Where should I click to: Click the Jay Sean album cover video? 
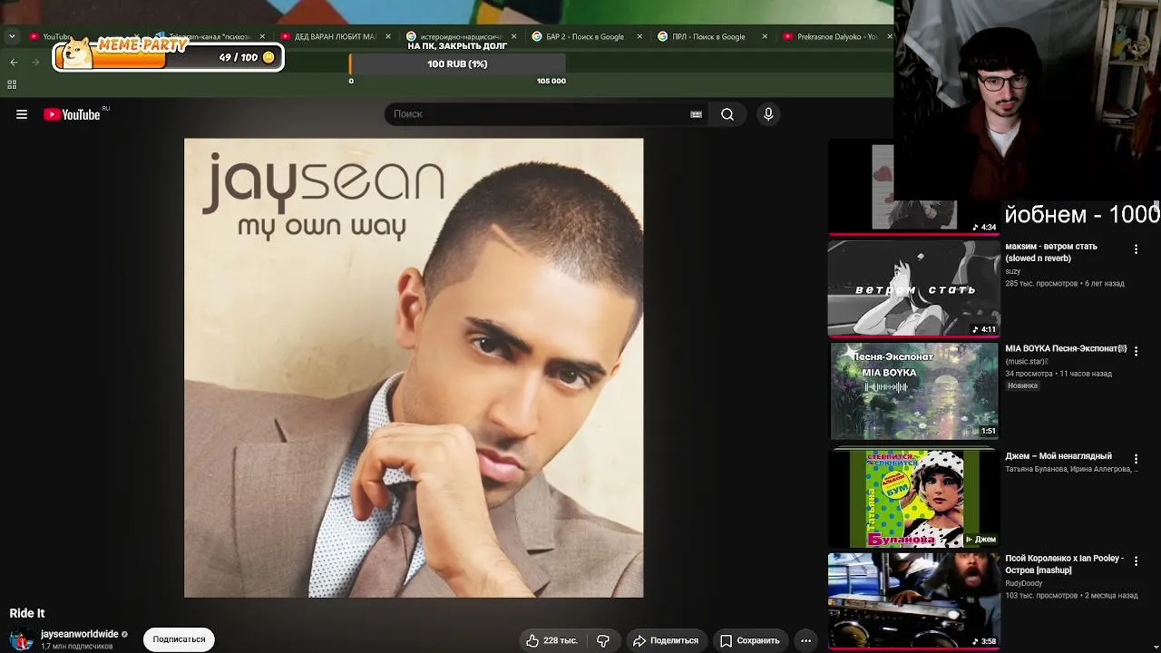point(414,368)
